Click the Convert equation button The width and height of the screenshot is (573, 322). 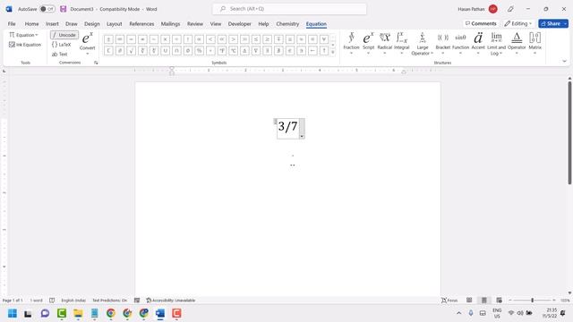87,43
